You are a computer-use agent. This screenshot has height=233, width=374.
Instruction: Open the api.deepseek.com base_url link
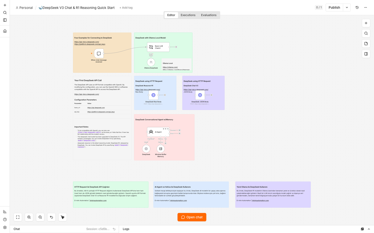coord(96,107)
